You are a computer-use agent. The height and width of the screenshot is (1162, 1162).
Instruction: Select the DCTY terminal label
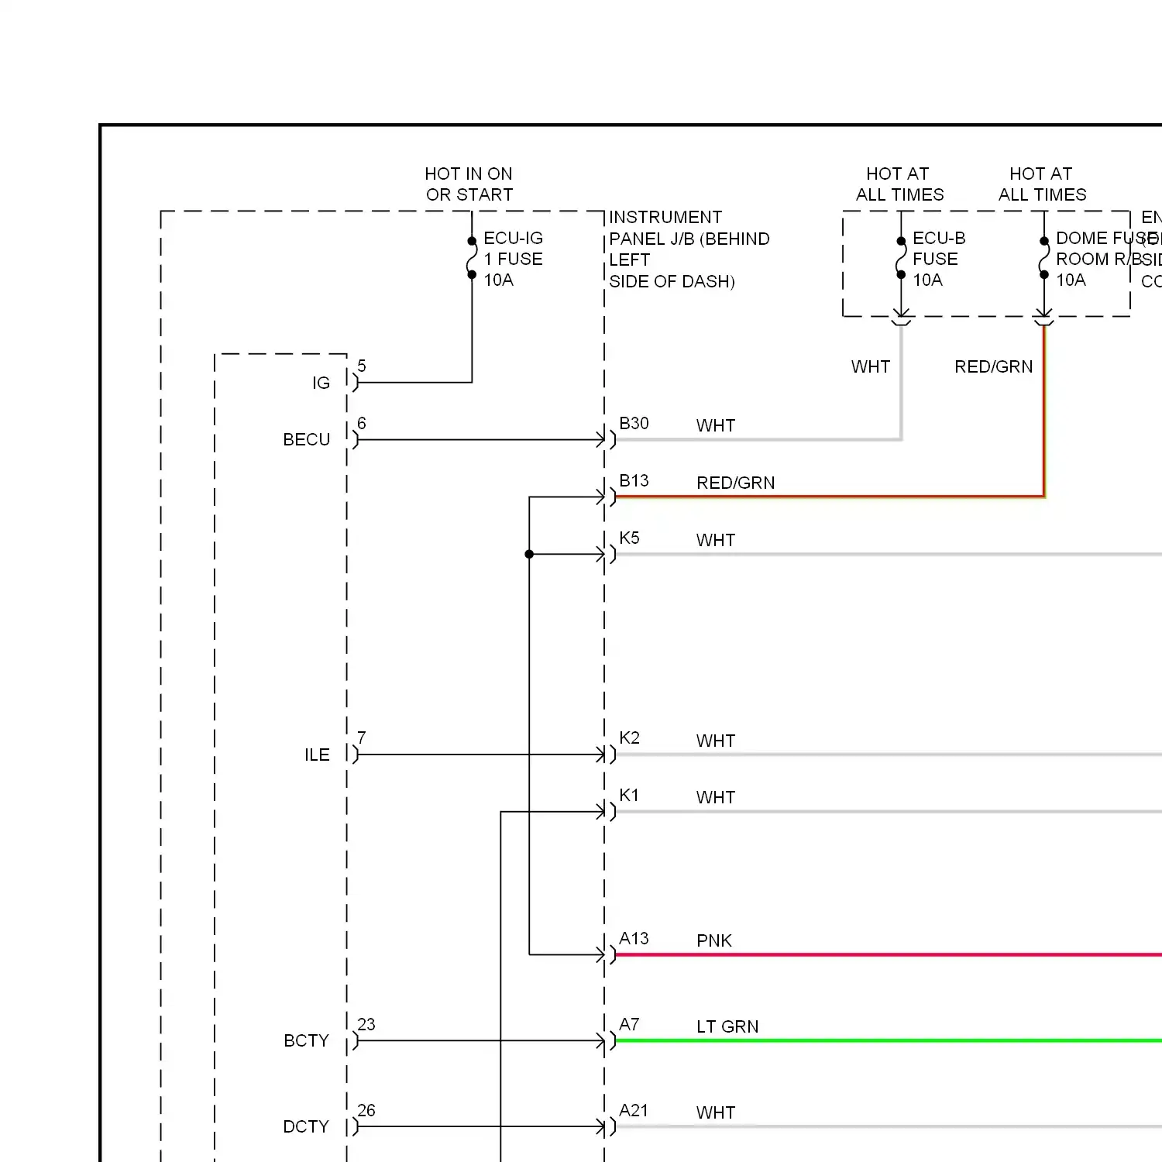pyautogui.click(x=306, y=1126)
